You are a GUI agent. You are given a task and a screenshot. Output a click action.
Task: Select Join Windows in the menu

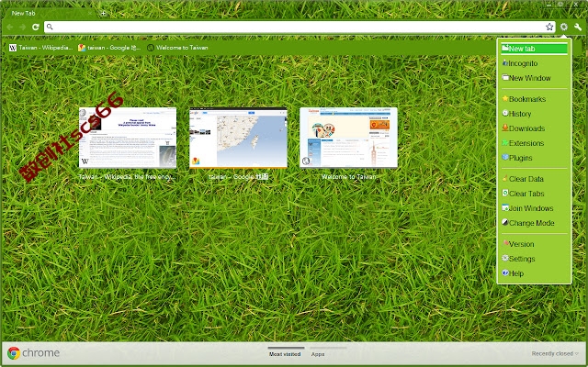tap(534, 208)
